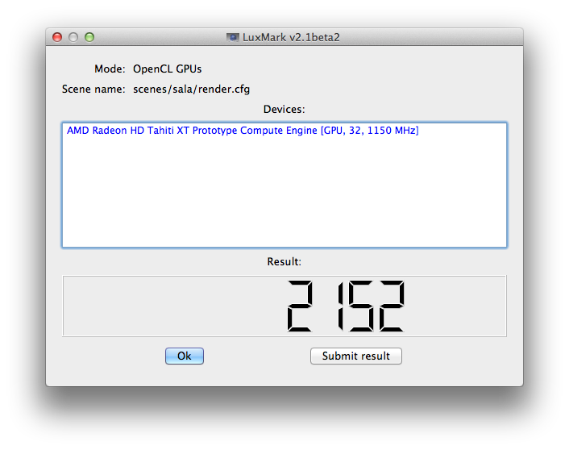Click the LuxMark v2.1beta2 window title
The image size is (569, 450).
(291, 37)
